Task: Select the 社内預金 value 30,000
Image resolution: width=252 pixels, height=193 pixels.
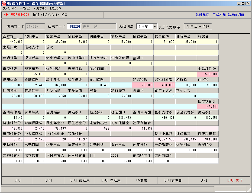Action: tap(13, 96)
